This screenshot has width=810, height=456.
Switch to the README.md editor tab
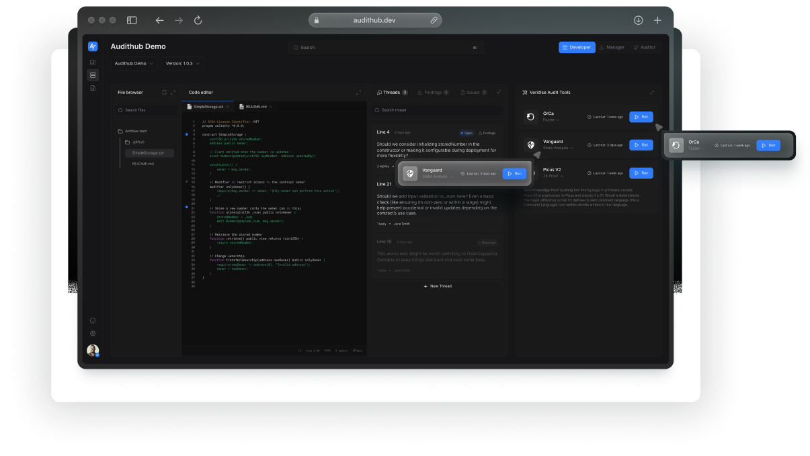[x=255, y=107]
